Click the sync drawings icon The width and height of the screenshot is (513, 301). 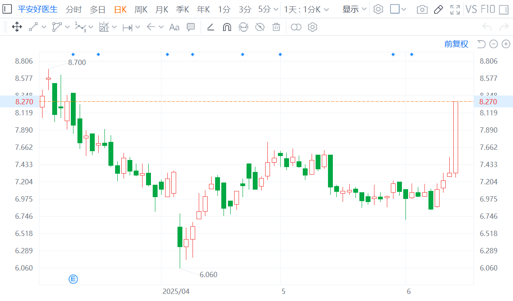pyautogui.click(x=243, y=27)
